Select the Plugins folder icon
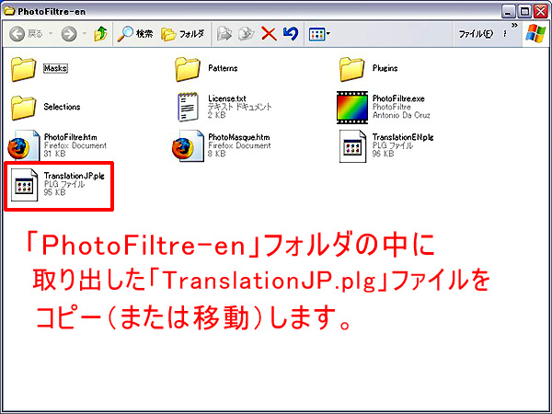 351,69
